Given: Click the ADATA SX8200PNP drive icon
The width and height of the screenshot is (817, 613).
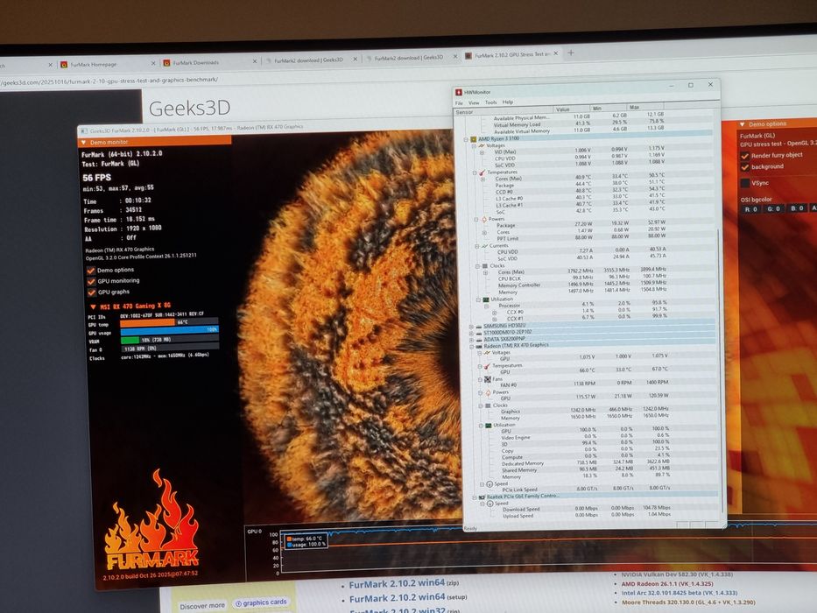Looking at the screenshot, I should (x=478, y=340).
